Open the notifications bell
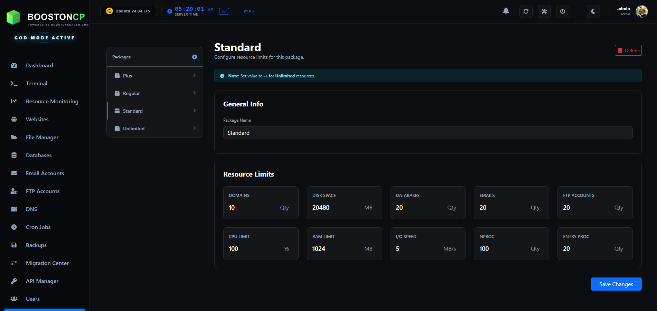 click(506, 11)
